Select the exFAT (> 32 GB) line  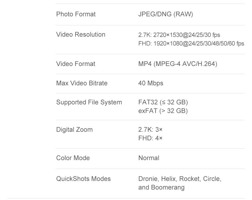coord(163,111)
